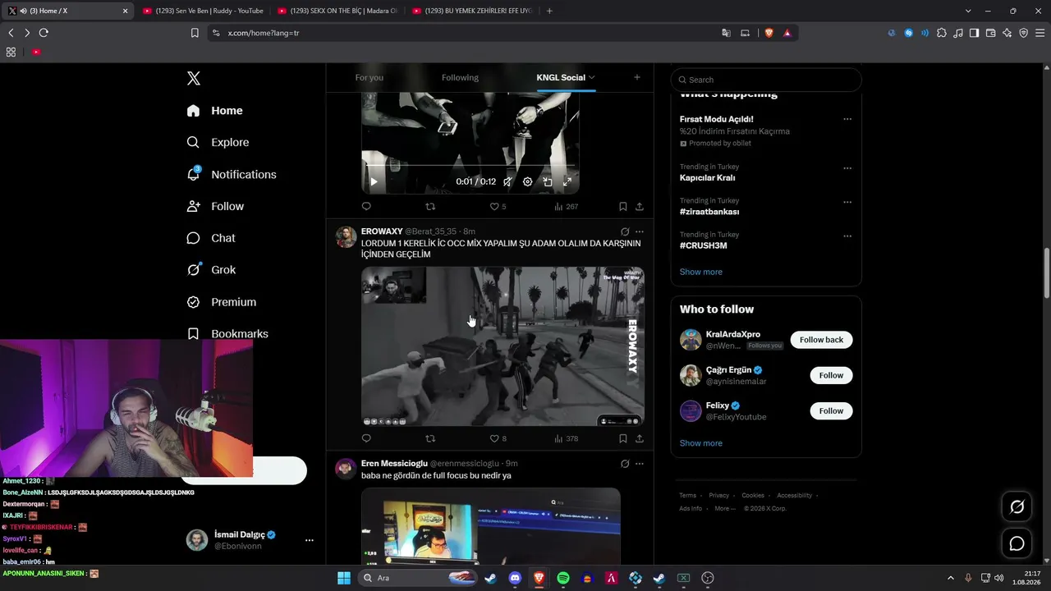Open the Grok icon in sidebar
Screen dimensions: 1051x591
(194, 269)
